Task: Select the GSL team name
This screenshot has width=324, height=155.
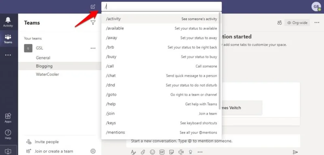Action: coord(39,48)
